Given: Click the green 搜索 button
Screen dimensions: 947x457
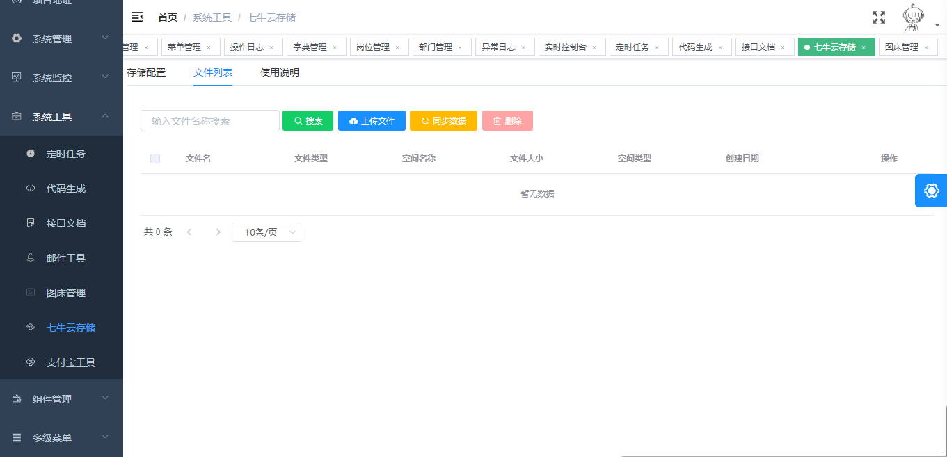Looking at the screenshot, I should [308, 120].
